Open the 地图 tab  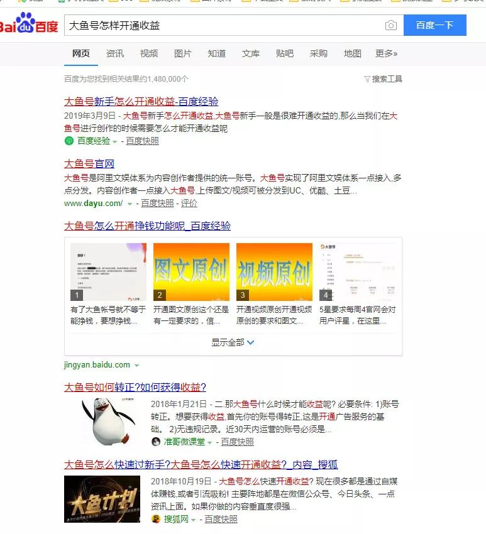[x=353, y=53]
